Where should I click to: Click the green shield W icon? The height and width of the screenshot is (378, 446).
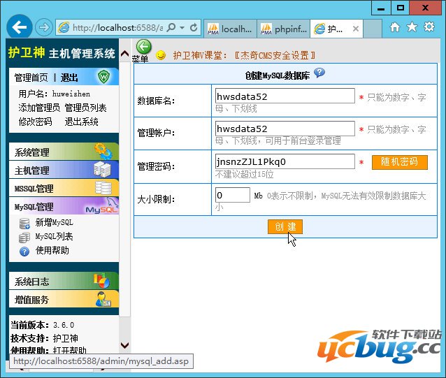tap(104, 77)
